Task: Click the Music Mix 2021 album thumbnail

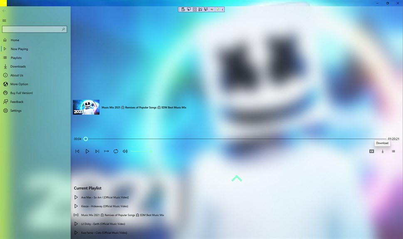Action: point(86,107)
